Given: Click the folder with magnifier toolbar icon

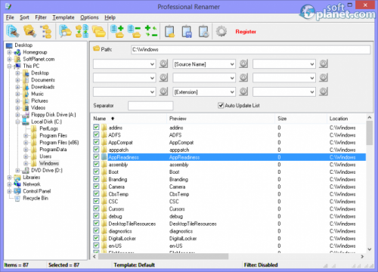Looking at the screenshot, I should click(x=65, y=32).
